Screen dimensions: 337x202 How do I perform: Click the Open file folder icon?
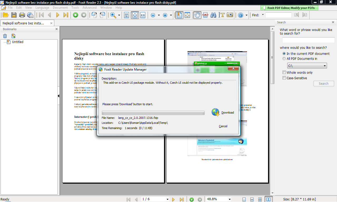coord(6,15)
